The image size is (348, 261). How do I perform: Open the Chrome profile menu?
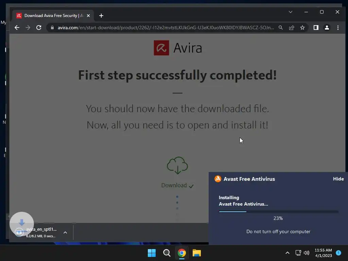(327, 28)
